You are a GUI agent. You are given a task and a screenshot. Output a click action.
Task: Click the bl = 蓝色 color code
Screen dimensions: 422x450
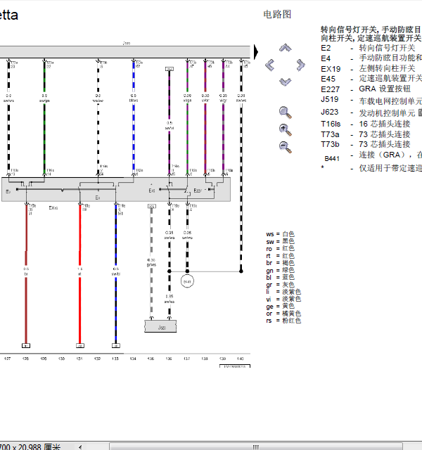pos(281,277)
